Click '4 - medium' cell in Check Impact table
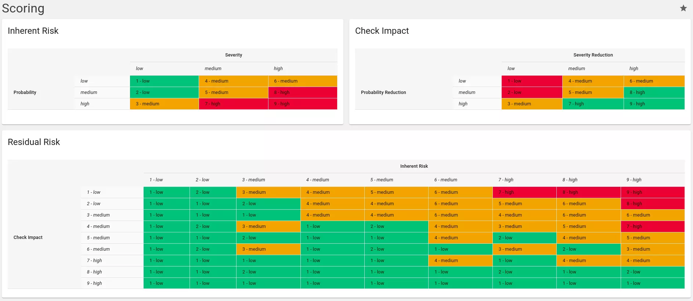 593,81
